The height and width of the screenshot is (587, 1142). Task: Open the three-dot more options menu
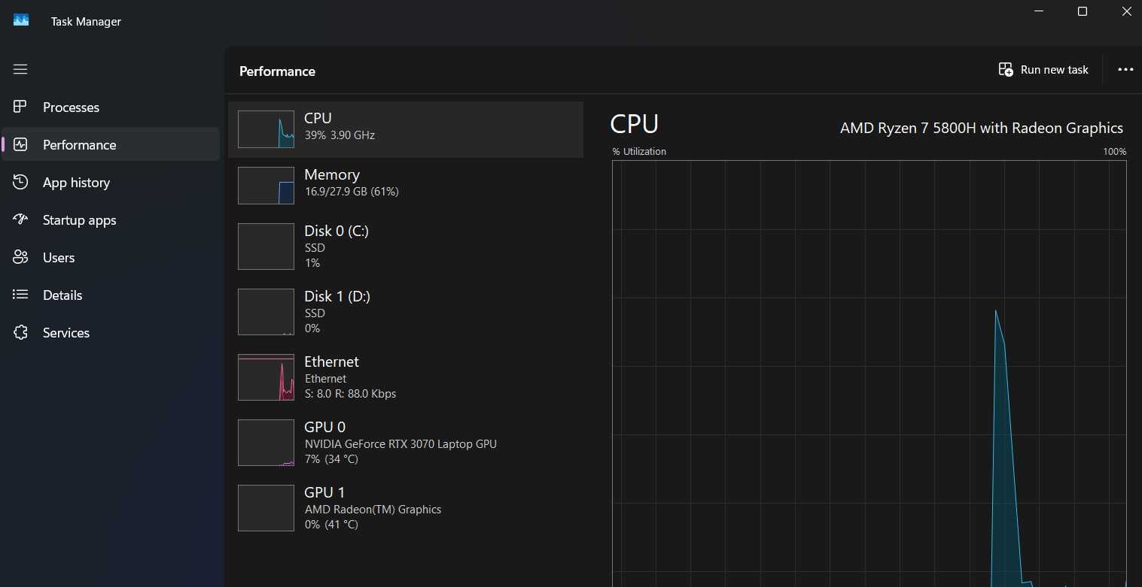(1125, 69)
